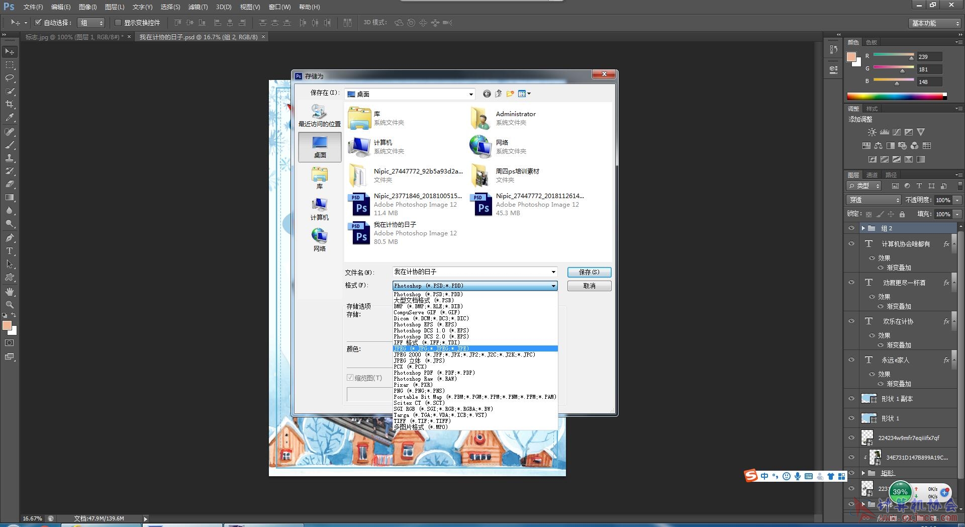Open the View Menu icon in save dialog
This screenshot has height=527, width=965.
click(x=524, y=94)
